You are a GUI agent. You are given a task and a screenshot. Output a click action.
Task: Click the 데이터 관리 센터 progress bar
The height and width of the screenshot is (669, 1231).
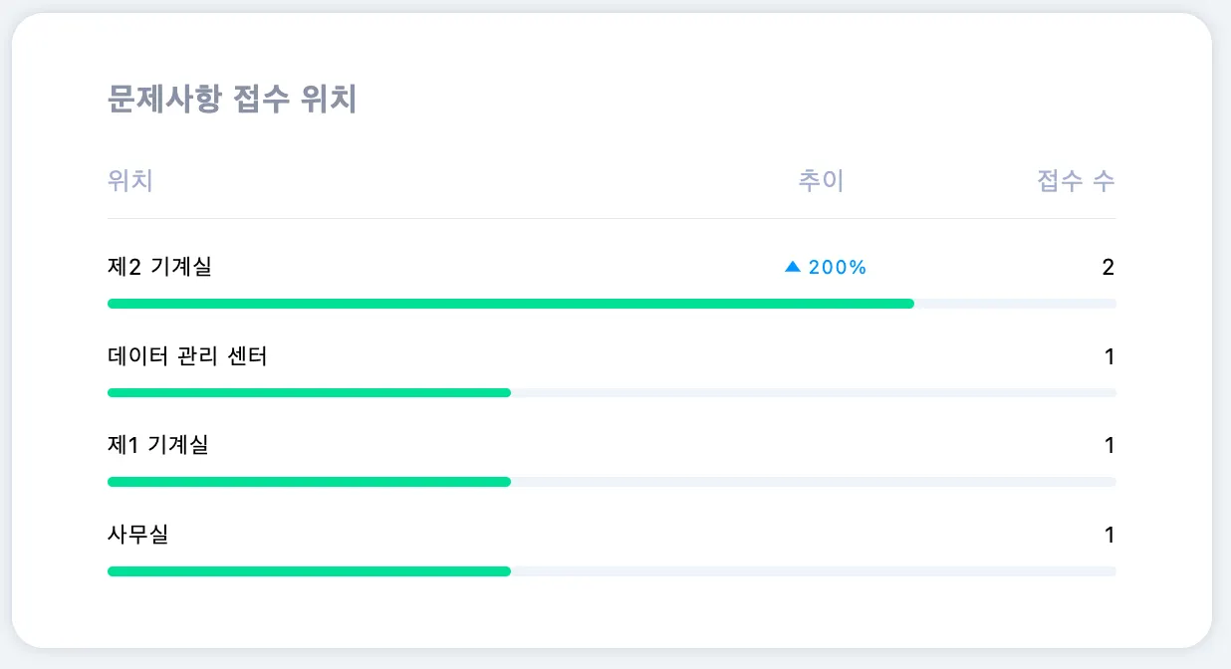[309, 393]
